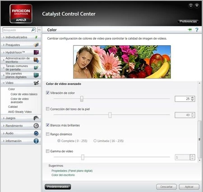Click the Gamma de video slider handle
The width and height of the screenshot is (203, 192).
click(83, 157)
